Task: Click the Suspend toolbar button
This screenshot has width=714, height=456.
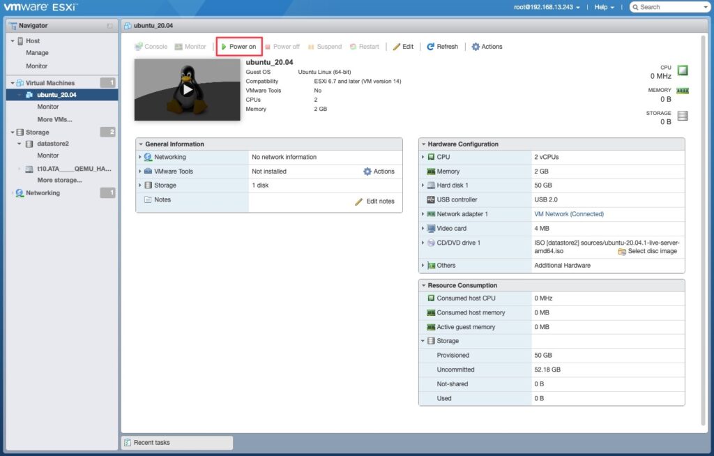Action: tap(325, 47)
